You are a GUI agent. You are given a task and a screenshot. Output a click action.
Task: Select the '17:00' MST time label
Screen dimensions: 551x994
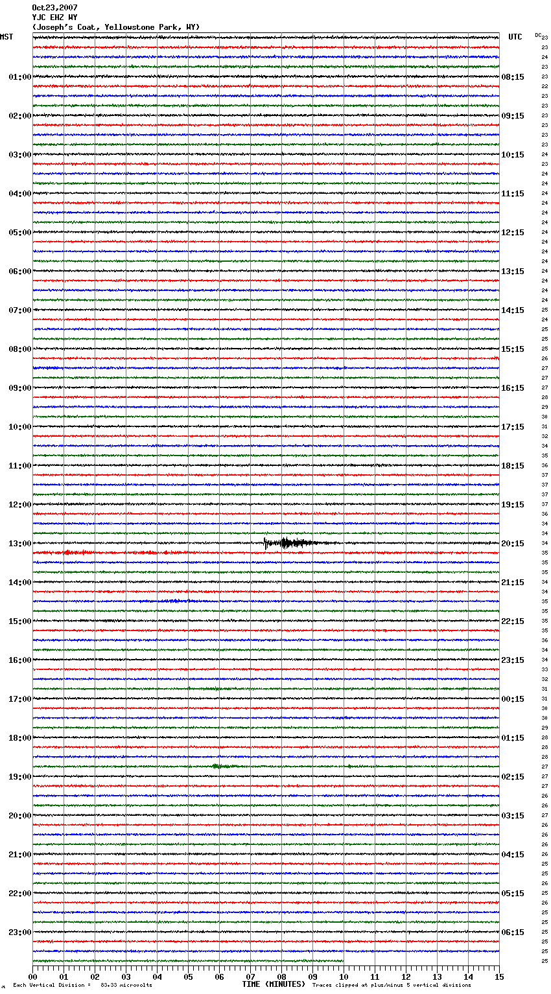[x=19, y=699]
